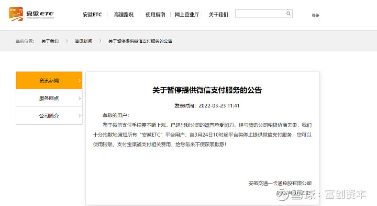Viewport: 377px width, 206px height.
Task: Go to 资讯新闻 in the breadcrumb
Action: point(83,41)
